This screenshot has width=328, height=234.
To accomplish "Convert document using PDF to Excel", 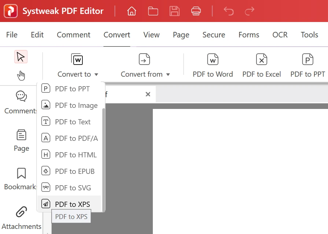I will (x=262, y=65).
